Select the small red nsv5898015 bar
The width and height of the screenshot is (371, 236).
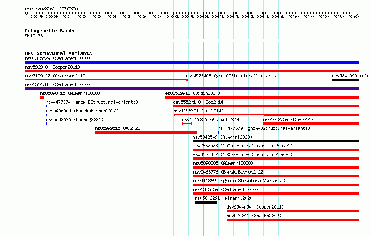(x=42, y=97)
